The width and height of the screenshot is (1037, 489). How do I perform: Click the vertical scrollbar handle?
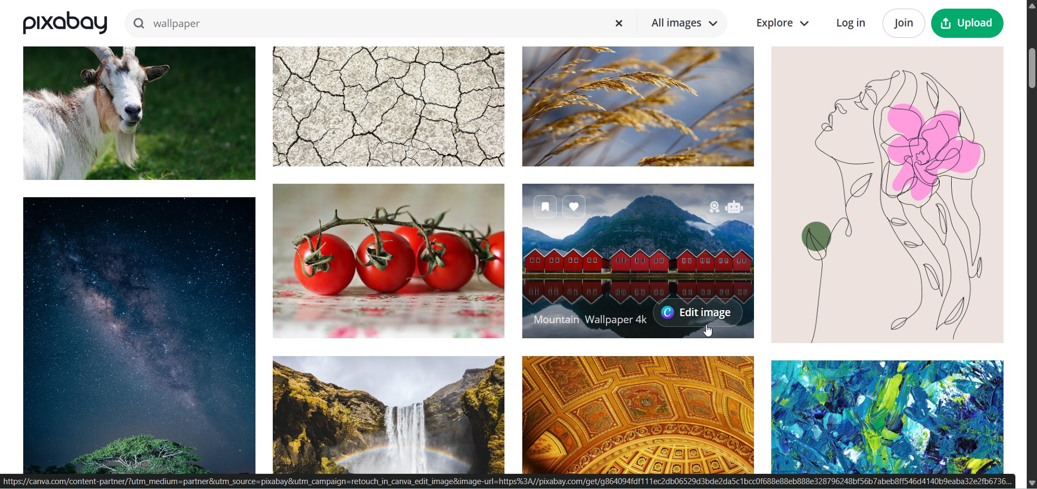(1032, 69)
